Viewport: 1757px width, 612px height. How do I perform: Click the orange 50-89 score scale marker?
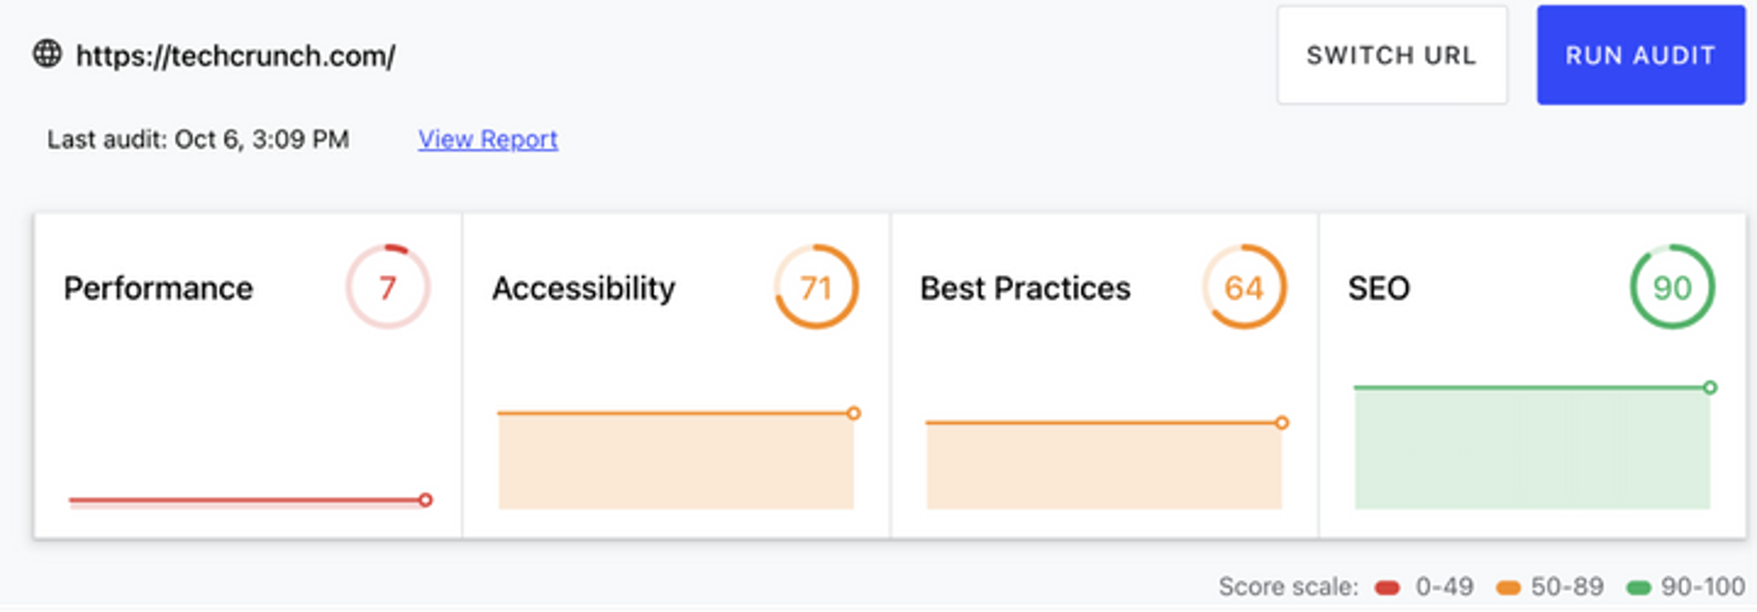tap(1507, 587)
